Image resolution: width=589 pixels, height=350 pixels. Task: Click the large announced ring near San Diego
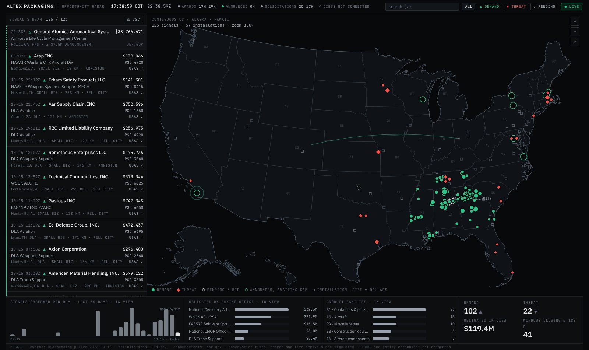(x=197, y=193)
